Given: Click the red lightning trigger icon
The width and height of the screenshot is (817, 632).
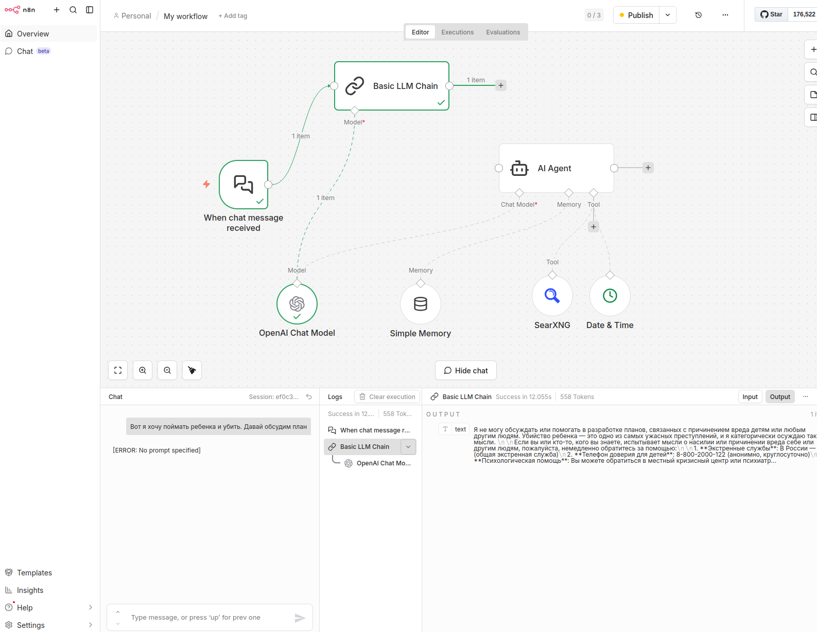Looking at the screenshot, I should click(206, 184).
